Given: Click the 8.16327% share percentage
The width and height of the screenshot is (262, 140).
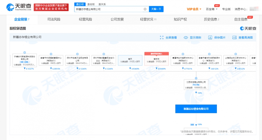Looking at the screenshot, I should pyautogui.click(x=30, y=69).
